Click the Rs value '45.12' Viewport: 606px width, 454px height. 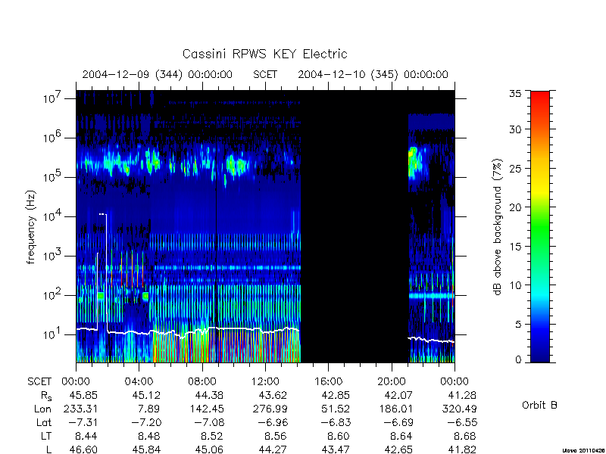click(x=146, y=395)
